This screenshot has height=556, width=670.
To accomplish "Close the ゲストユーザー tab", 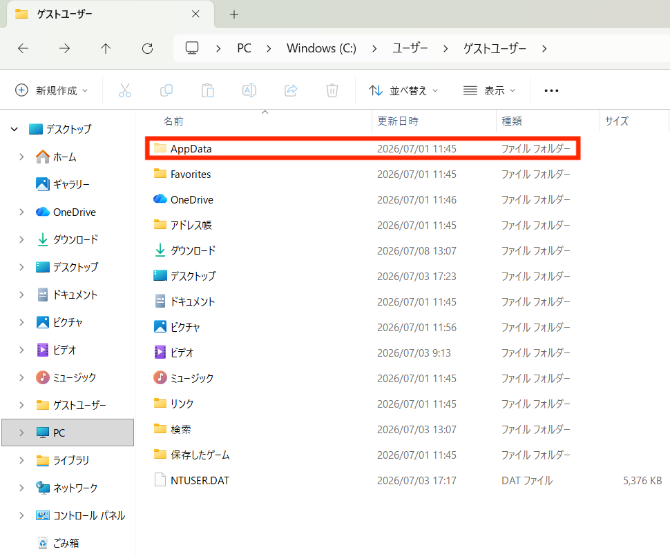I will [195, 14].
